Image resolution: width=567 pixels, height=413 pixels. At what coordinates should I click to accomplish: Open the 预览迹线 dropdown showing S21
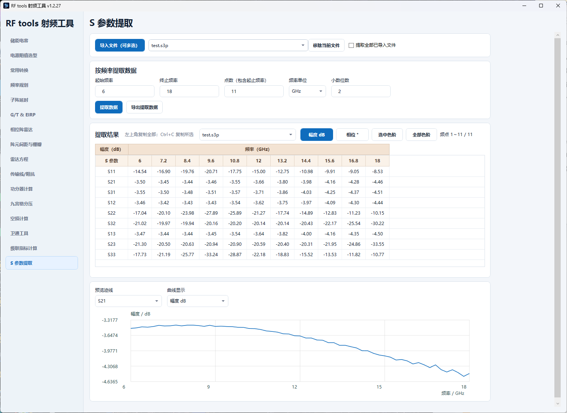[x=128, y=301]
